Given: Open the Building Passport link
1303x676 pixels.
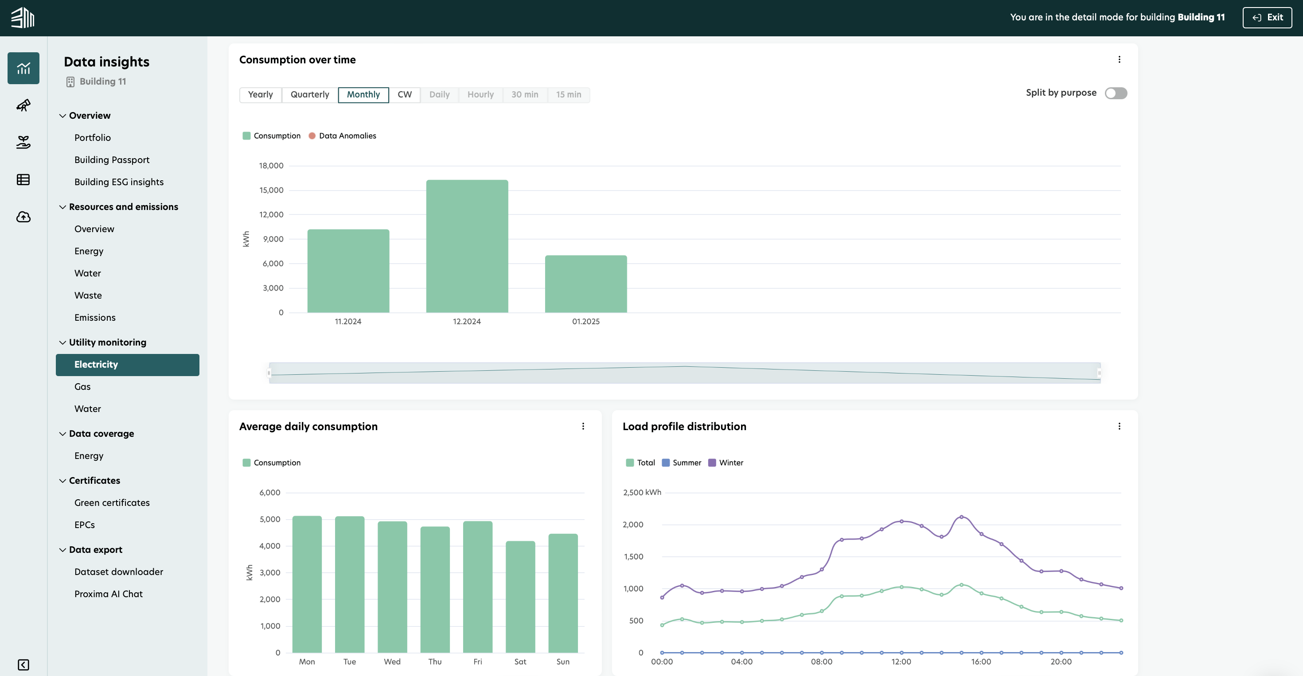Looking at the screenshot, I should pos(112,160).
